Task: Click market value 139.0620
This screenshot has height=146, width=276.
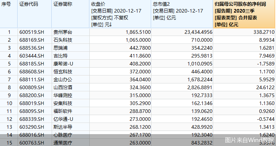Action: (202, 111)
